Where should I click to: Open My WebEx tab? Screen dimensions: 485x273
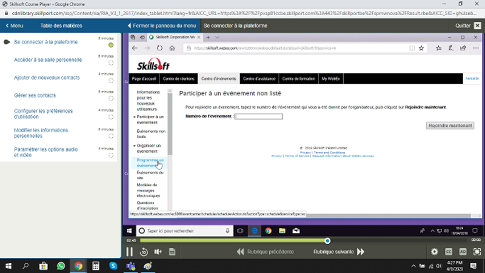(x=330, y=79)
